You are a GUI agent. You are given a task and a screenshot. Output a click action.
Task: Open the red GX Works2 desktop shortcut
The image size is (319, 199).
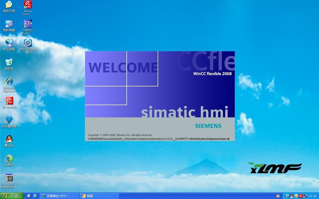(9, 103)
